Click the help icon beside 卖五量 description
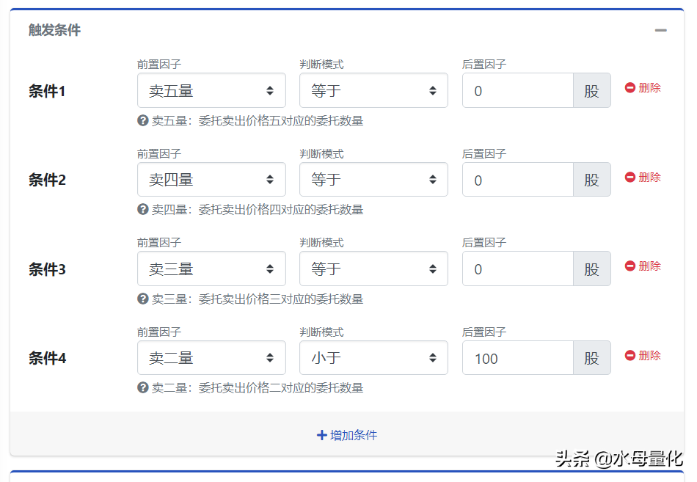The image size is (697, 482). tap(142, 120)
